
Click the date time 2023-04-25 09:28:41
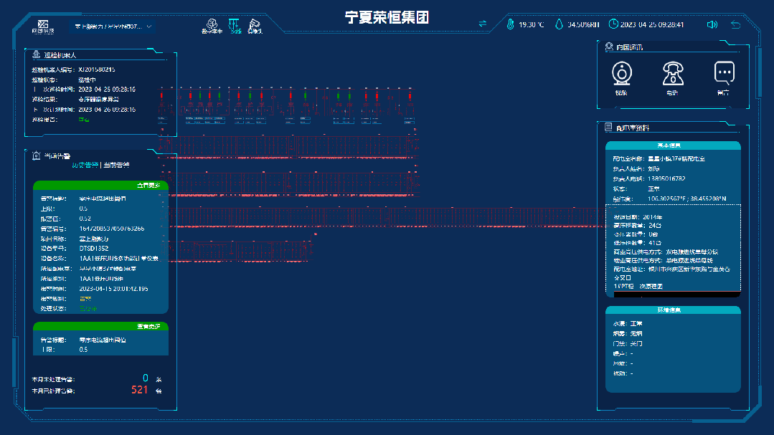point(652,24)
